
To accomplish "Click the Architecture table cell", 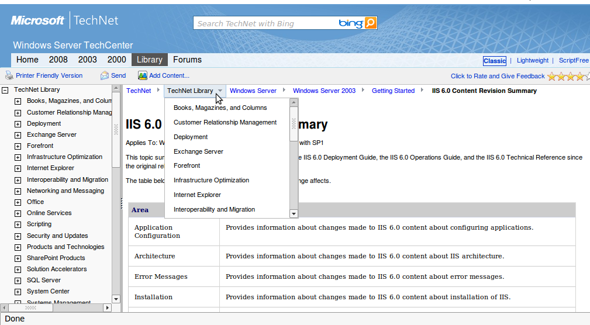I will click(x=174, y=256).
